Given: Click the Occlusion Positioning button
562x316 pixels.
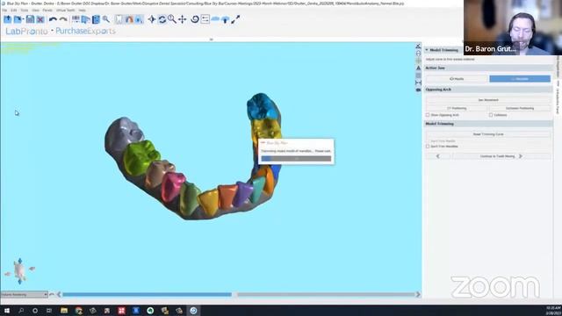Looking at the screenshot, I should [520, 108].
